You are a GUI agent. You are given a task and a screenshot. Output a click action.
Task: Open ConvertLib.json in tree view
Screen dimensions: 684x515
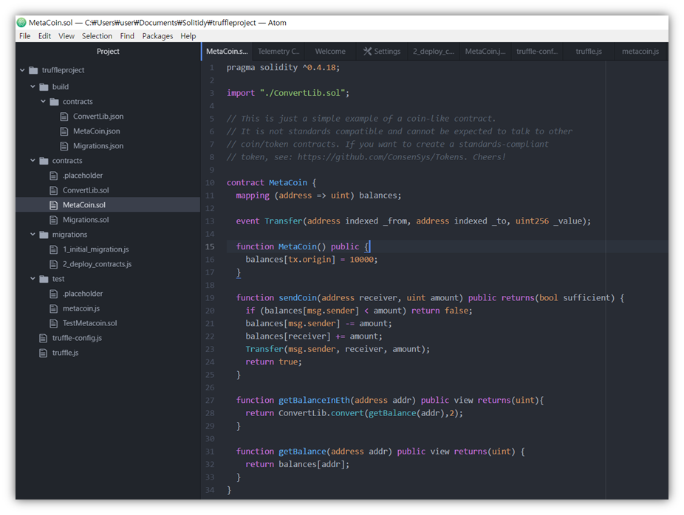pyautogui.click(x=98, y=117)
